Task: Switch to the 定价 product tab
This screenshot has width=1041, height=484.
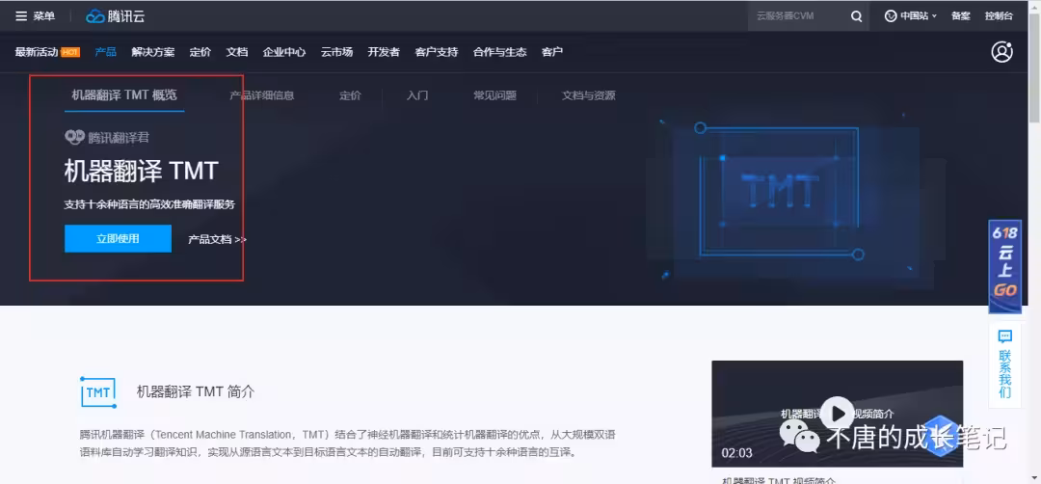Action: point(350,95)
